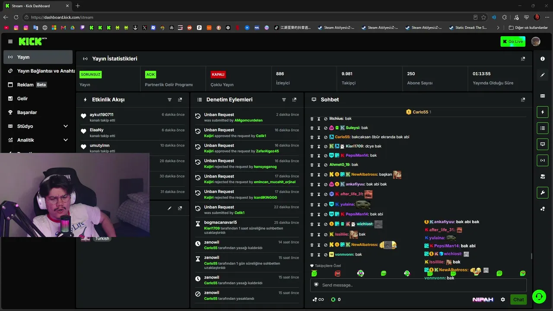Click the channel points infinity icon

pyautogui.click(x=318, y=299)
